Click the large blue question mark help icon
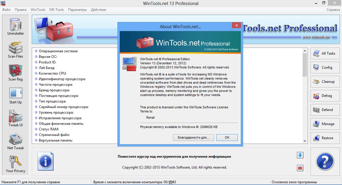Image resolution: width=342 pixels, height=185 pixels. [x=325, y=162]
